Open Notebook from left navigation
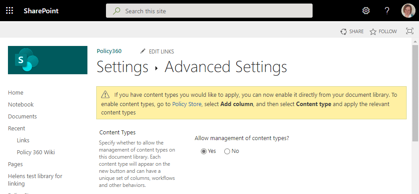 pos(21,105)
